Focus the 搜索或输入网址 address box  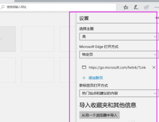point(58,7)
